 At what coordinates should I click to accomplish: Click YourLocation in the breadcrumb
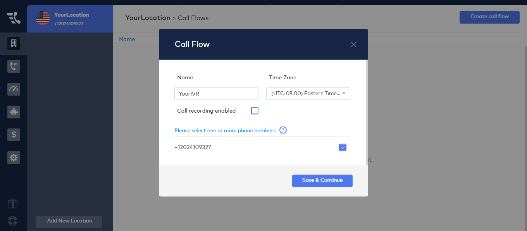pos(148,18)
